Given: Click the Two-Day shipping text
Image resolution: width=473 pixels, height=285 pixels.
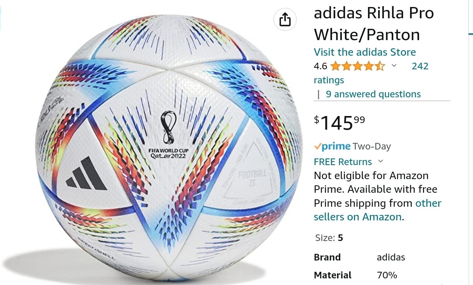Looking at the screenshot, I should pos(372,146).
